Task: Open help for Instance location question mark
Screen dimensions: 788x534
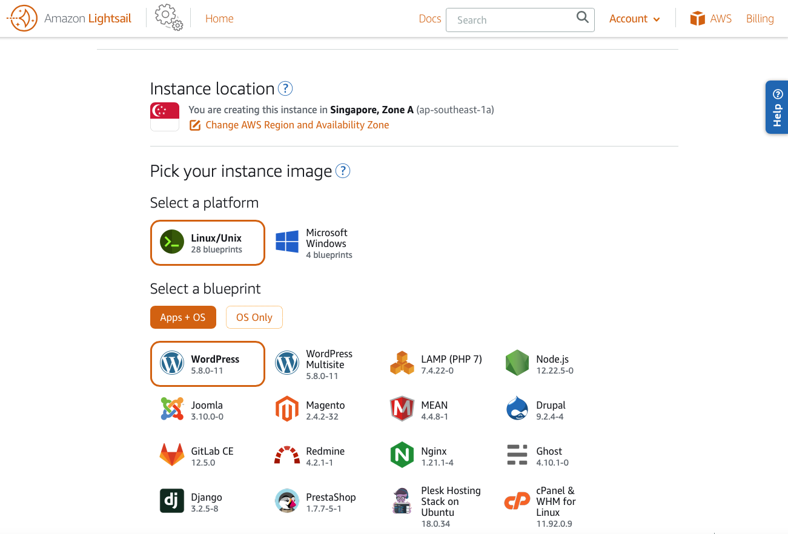Action: pos(285,88)
